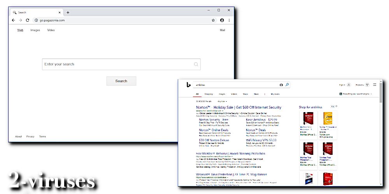Image resolution: width=389 pixels, height=194 pixels.
Task: Select the Maps tab on Bing
Action: (x=245, y=94)
